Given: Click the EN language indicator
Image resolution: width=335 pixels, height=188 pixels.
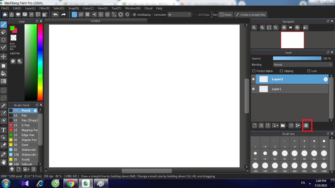Looking at the screenshot, I should click(303, 183).
